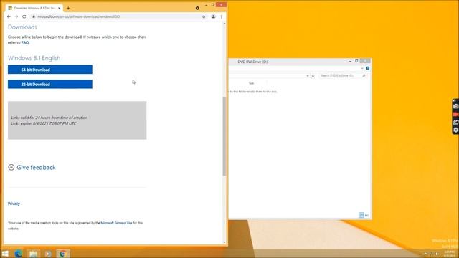Open the gallery icon on side toolbar

pos(456,123)
